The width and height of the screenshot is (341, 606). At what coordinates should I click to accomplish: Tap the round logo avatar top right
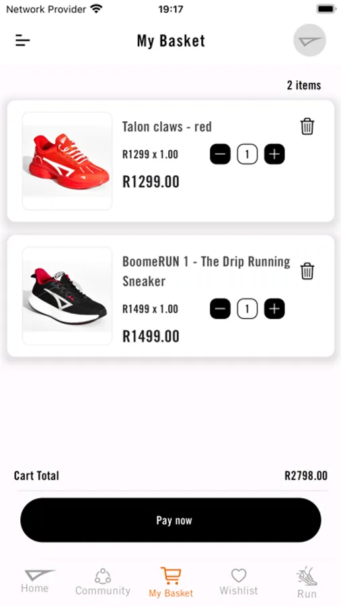pyautogui.click(x=309, y=40)
